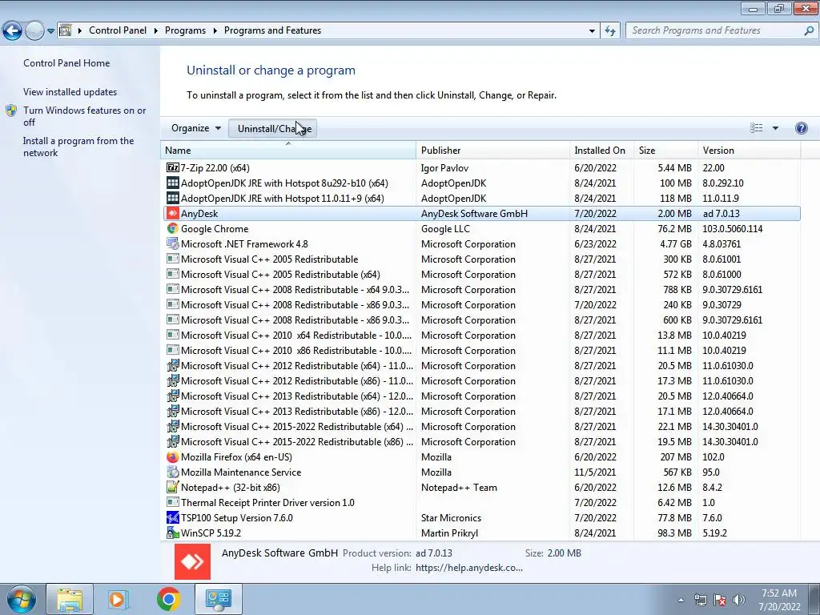Viewport: 820px width, 615px height.
Task: Open the help.anydesk.co help link
Action: (469, 568)
